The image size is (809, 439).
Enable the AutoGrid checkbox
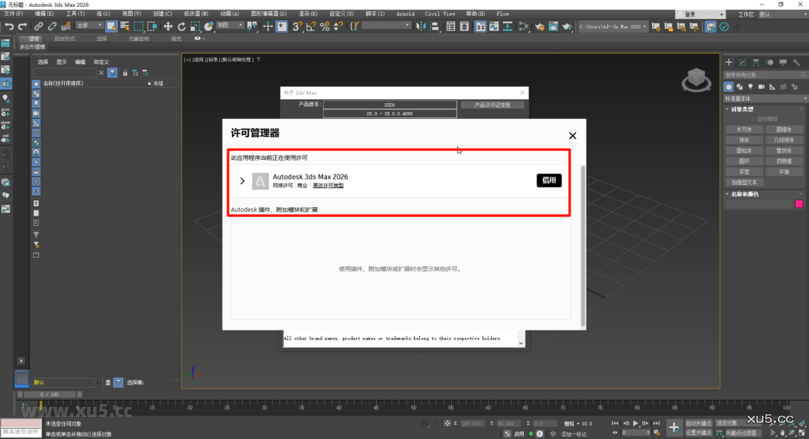753,119
